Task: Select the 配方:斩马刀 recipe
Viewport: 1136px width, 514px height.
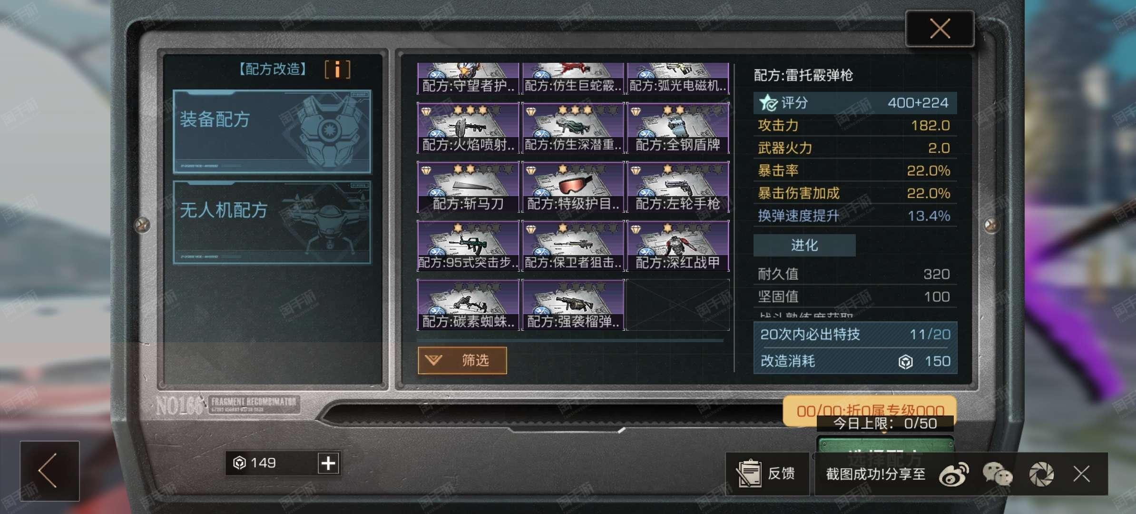Action: click(468, 187)
